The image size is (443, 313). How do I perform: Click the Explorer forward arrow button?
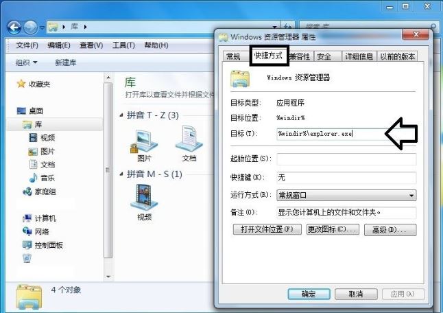click(30, 27)
